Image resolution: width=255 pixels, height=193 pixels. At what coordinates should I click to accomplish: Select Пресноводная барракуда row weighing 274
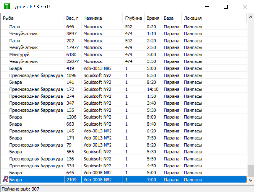click(124, 96)
